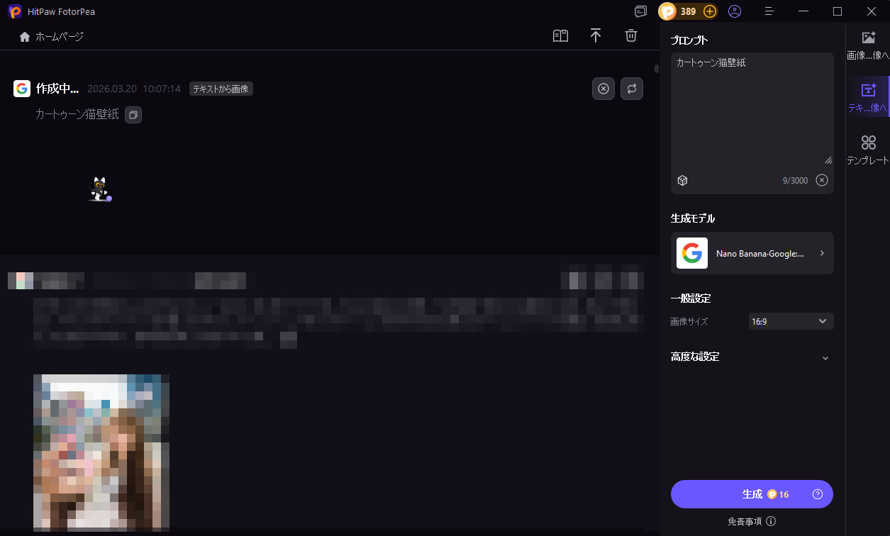The height and width of the screenshot is (536, 890).
Task: Click the home icon beside ホームページ
Action: click(x=25, y=37)
